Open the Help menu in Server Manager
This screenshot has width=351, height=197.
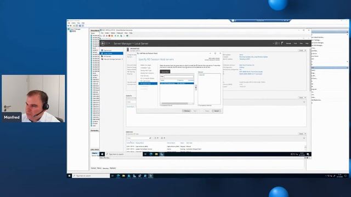(x=307, y=43)
